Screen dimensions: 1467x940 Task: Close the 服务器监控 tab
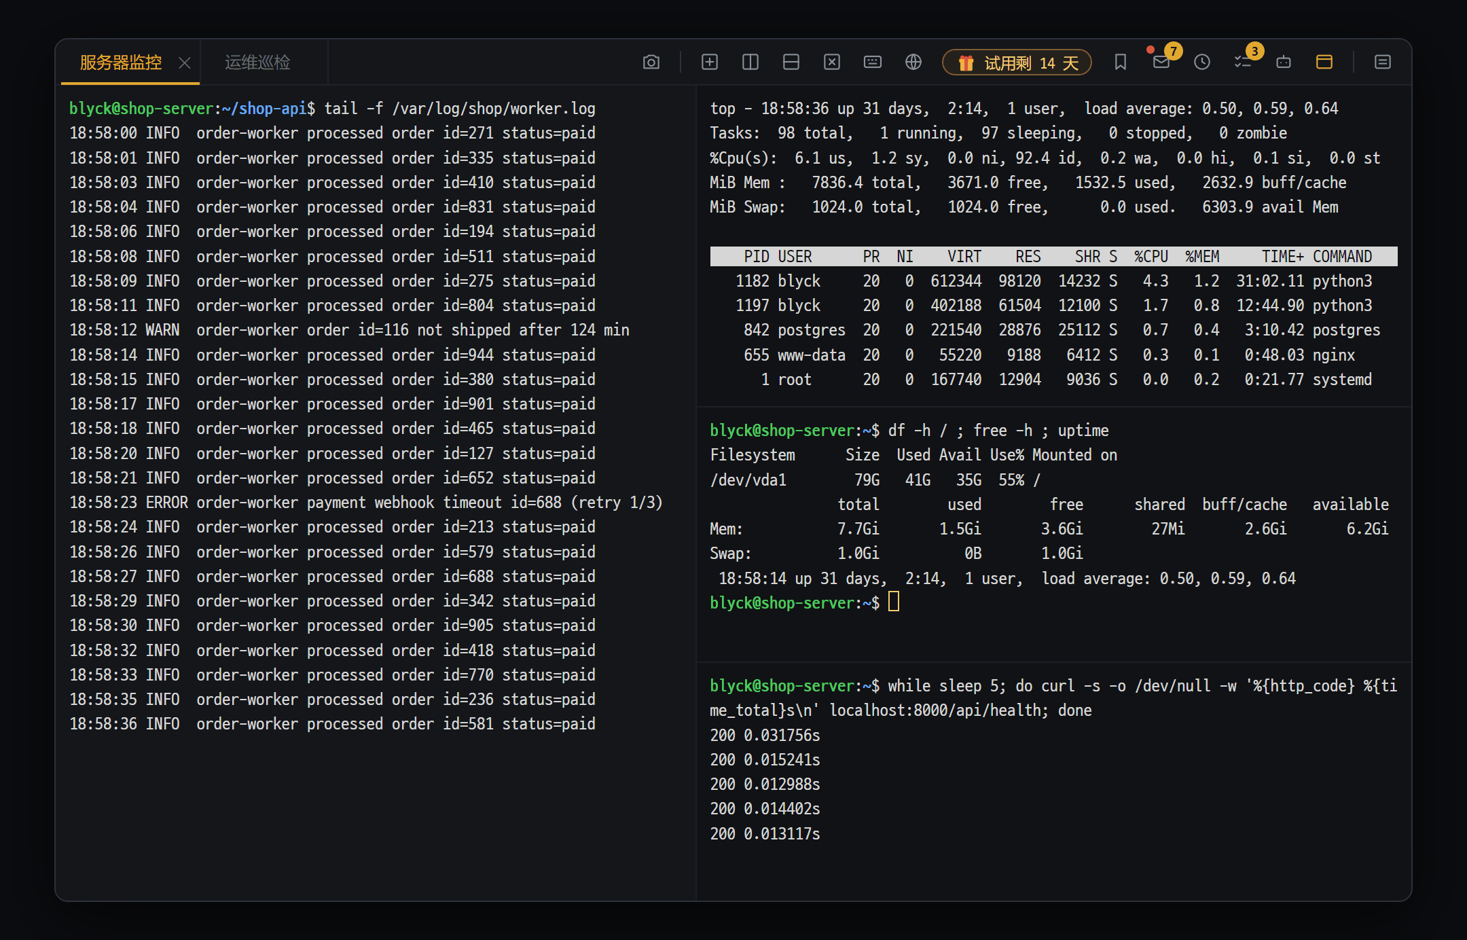click(184, 63)
